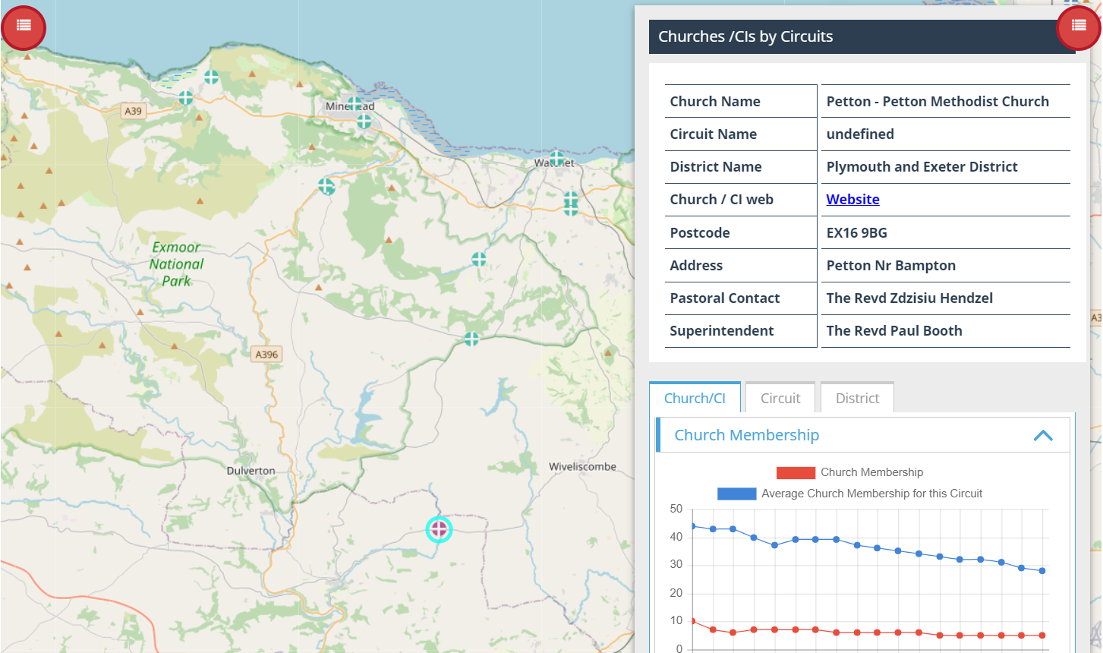The width and height of the screenshot is (1103, 653).
Task: Collapse the Church Membership section chevron
Action: 1043,436
